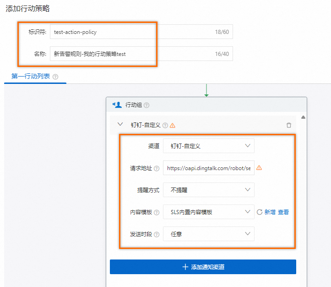
Task: Open the 内容模板 dropdown showing SLS内置内容模板
Action: pyautogui.click(x=209, y=212)
